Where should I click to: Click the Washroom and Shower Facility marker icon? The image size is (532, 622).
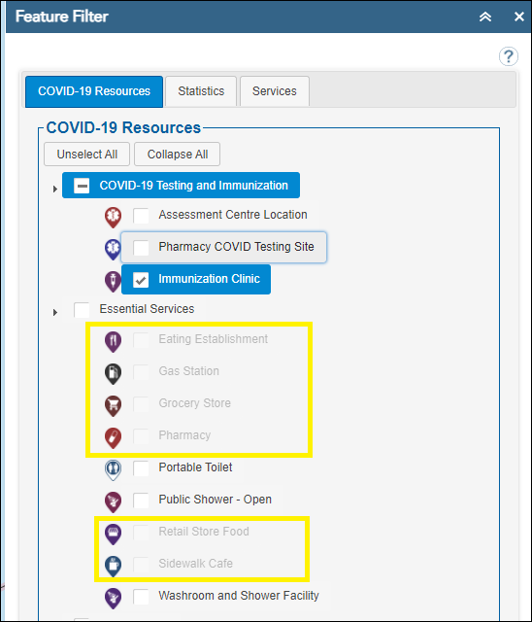click(113, 599)
